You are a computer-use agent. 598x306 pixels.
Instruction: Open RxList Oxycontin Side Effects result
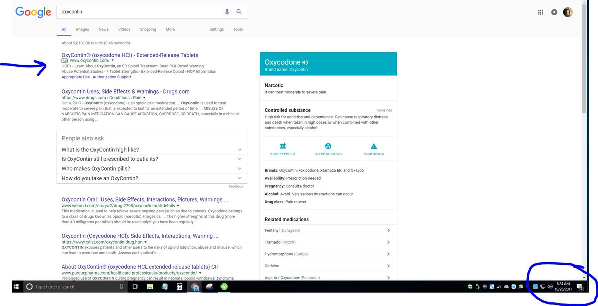coord(140,236)
